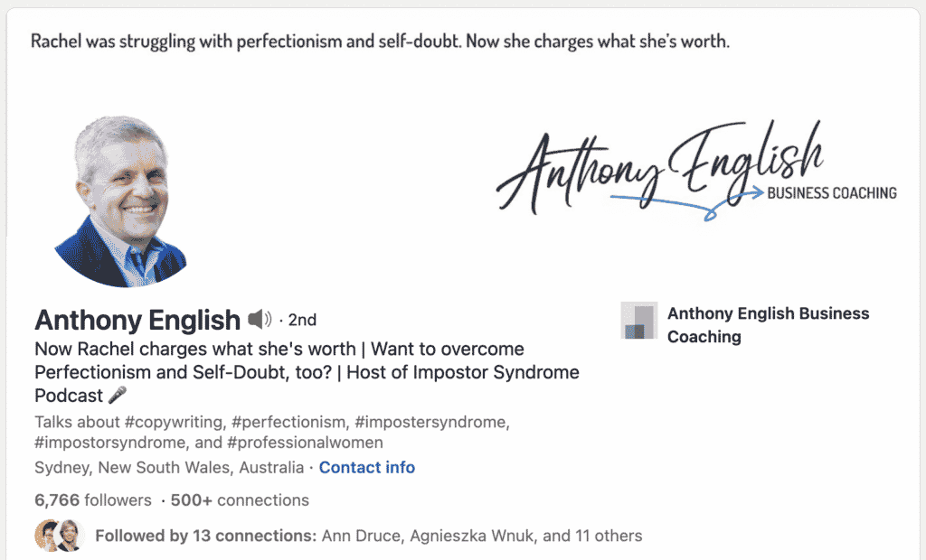View the 6,766 followers list
The image size is (926, 560).
coord(90,499)
